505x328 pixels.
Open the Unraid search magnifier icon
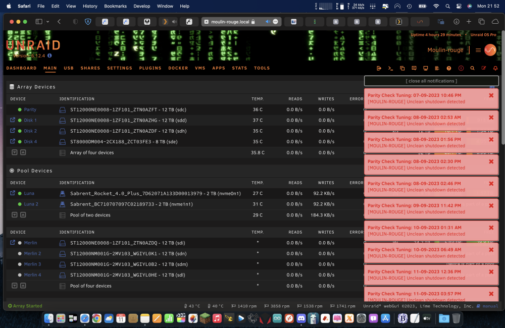click(472, 68)
